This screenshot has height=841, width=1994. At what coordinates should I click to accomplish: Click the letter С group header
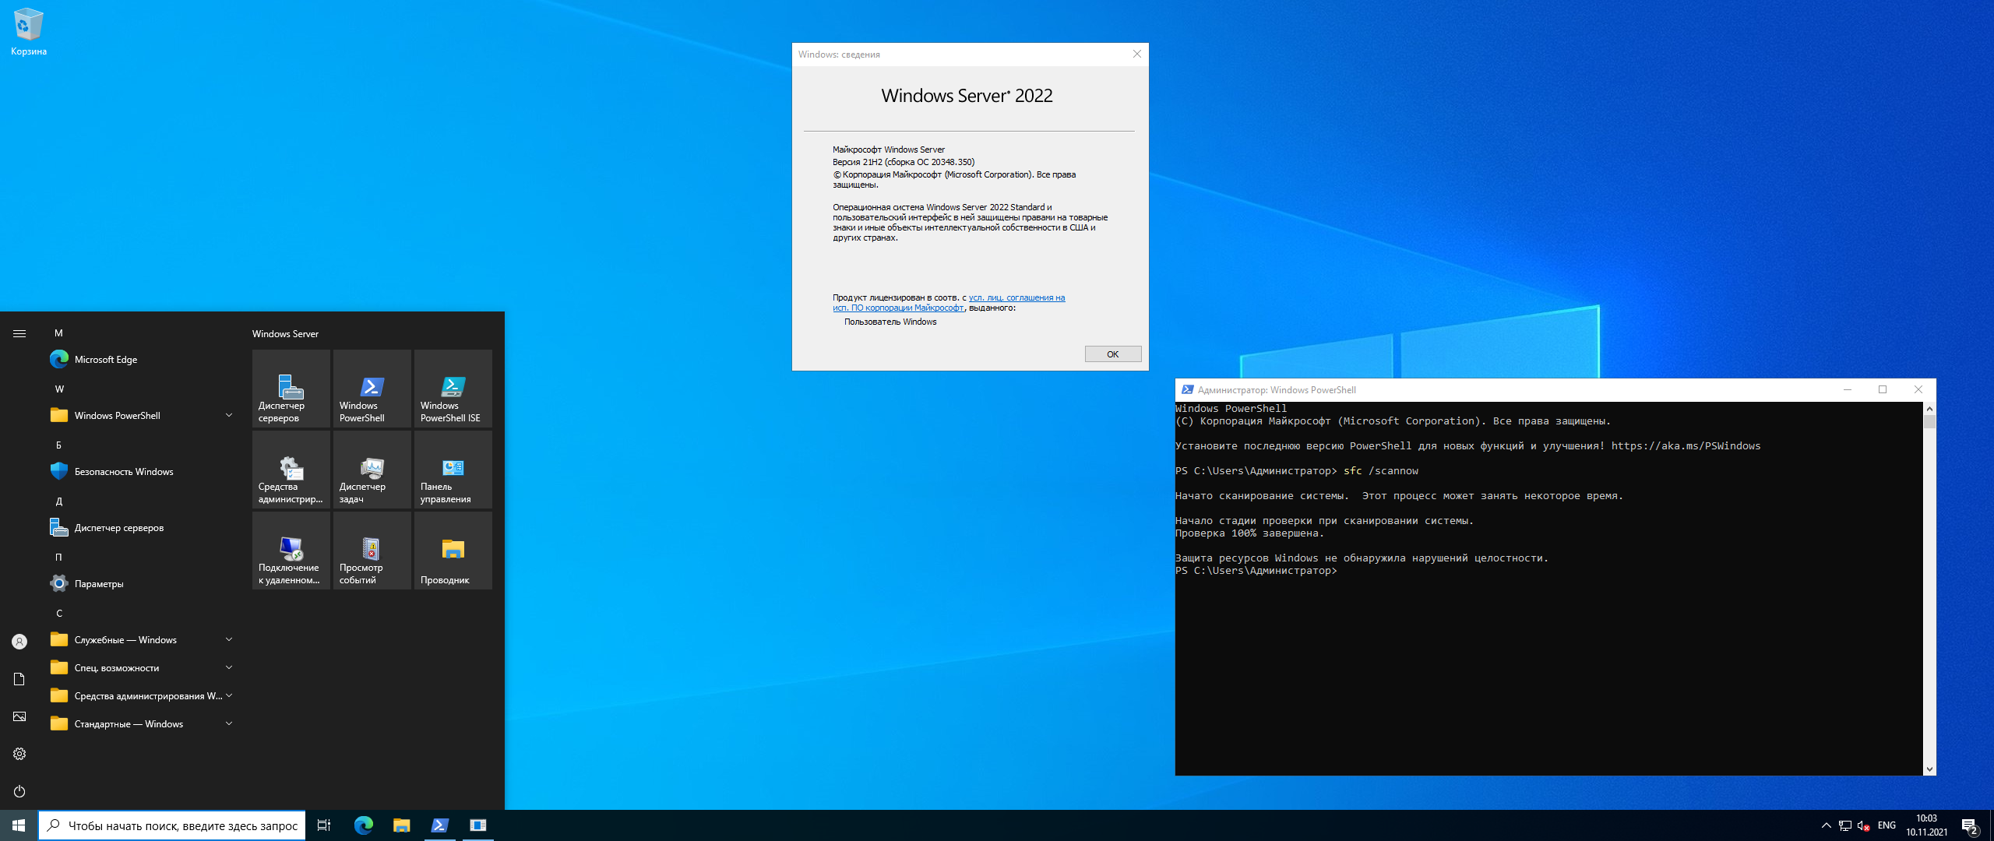pyautogui.click(x=59, y=614)
